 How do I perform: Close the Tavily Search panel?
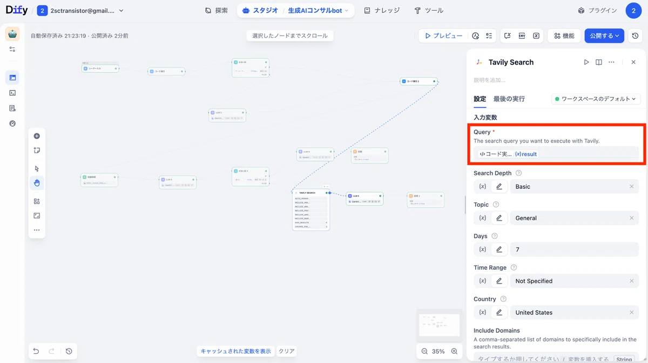point(633,62)
